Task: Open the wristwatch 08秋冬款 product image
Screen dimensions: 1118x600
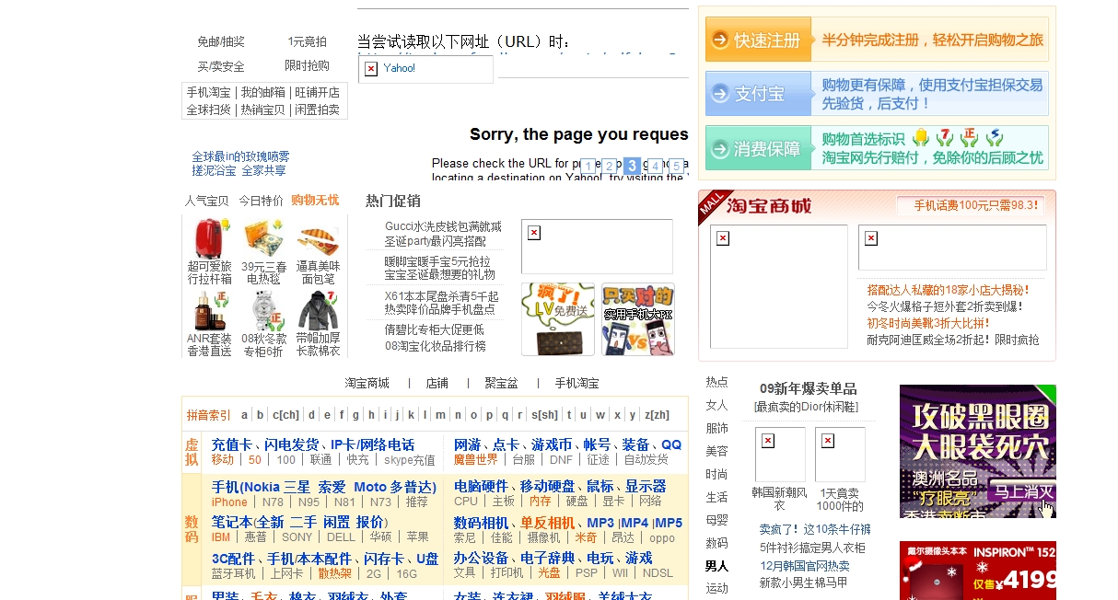Action: (x=263, y=311)
